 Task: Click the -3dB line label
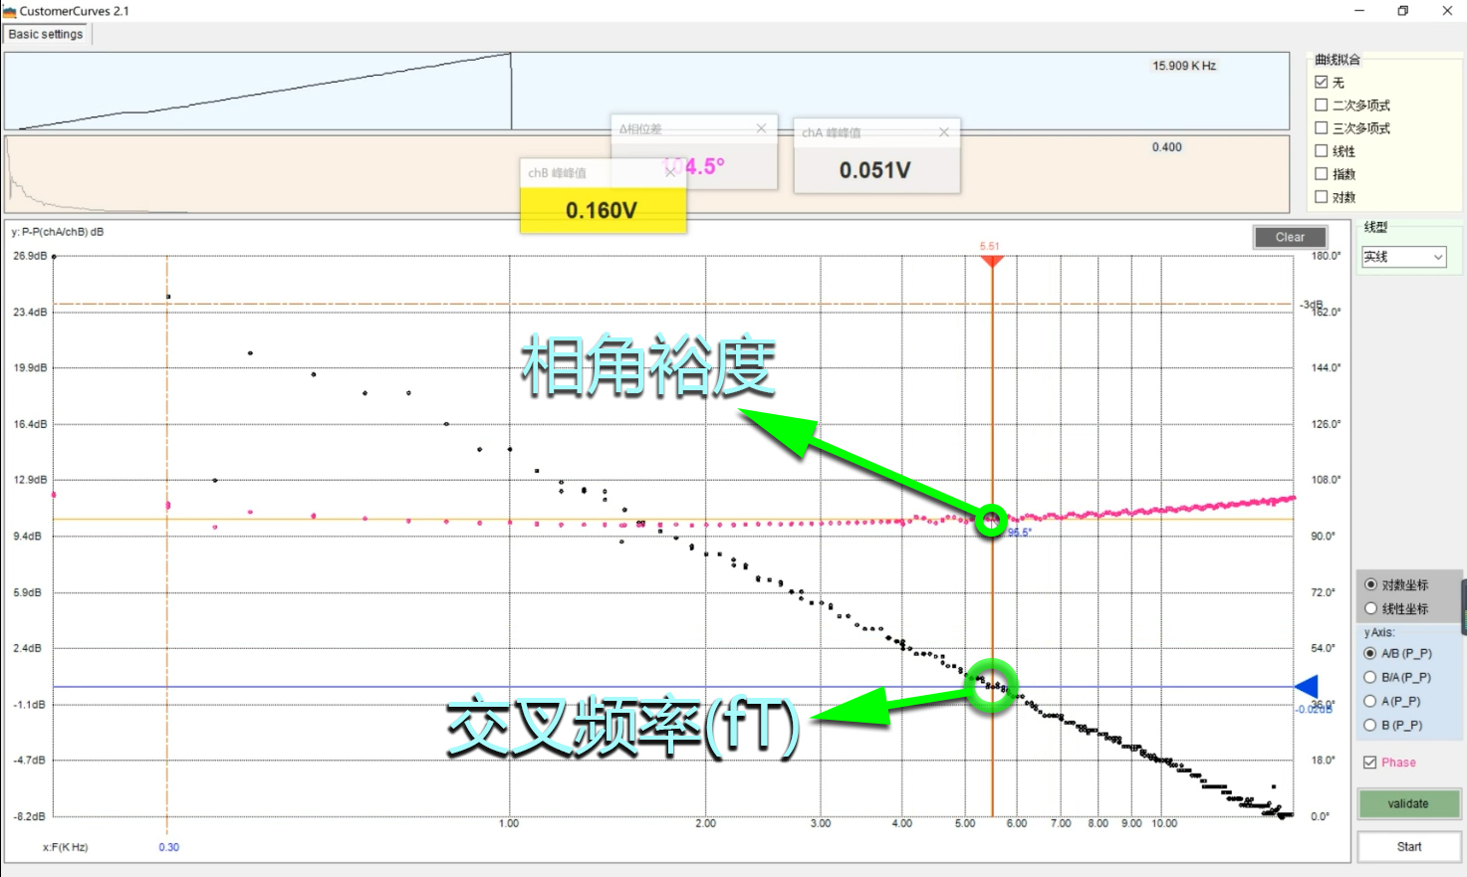(1311, 305)
